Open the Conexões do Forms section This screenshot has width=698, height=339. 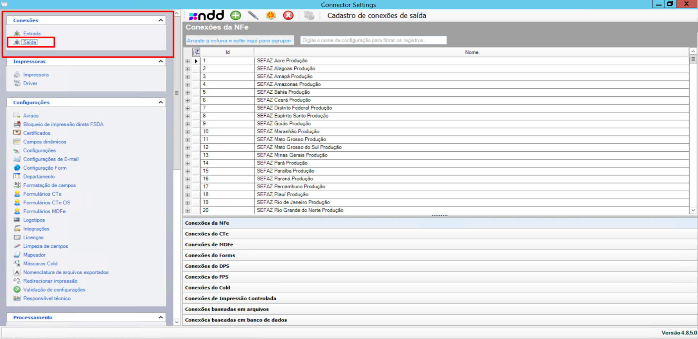tap(440, 255)
